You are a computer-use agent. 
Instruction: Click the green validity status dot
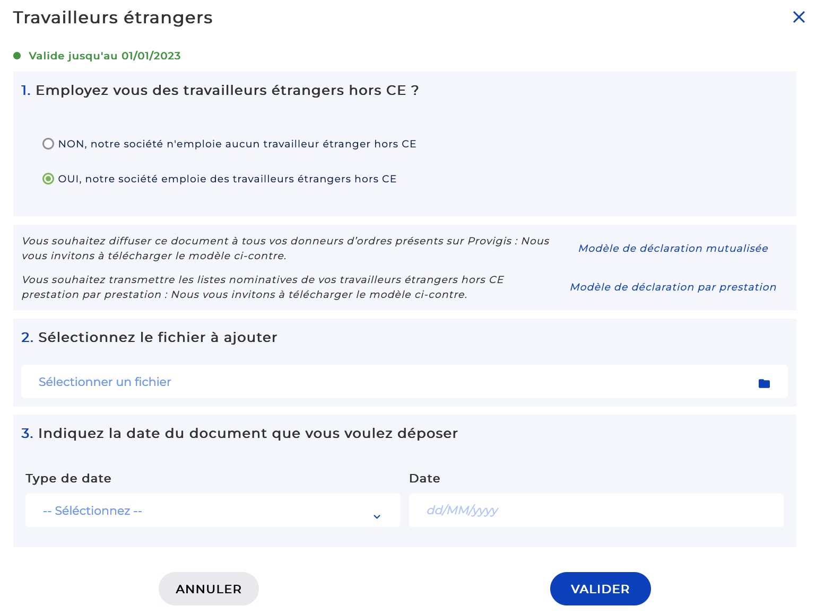tap(18, 55)
